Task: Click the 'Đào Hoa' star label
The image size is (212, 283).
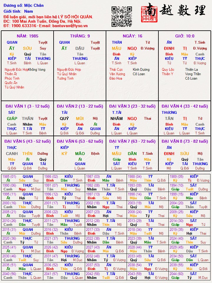Action: [x=116, y=78]
